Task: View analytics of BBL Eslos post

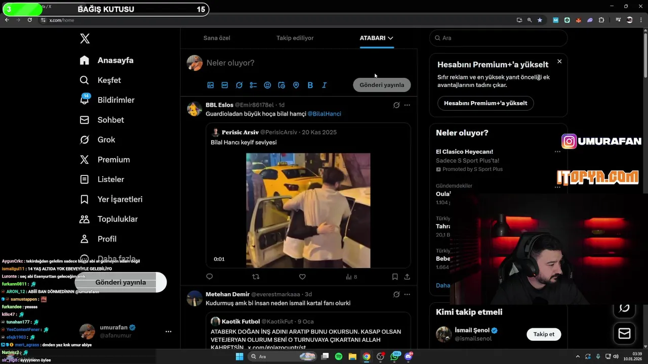Action: click(351, 277)
